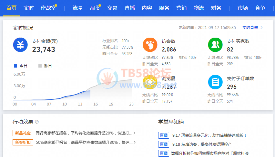Toggle the 昨日 legend series
This screenshot has width=275, height=157.
point(45,66)
